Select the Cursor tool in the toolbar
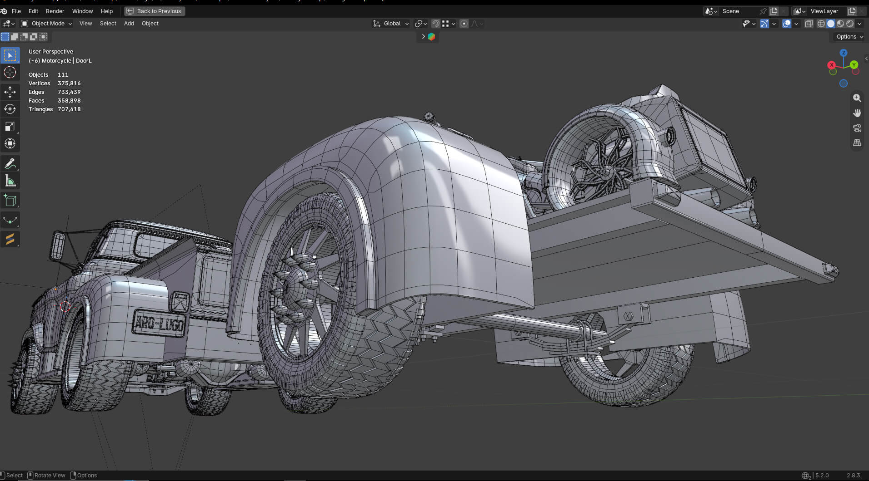This screenshot has width=869, height=481. pyautogui.click(x=10, y=73)
